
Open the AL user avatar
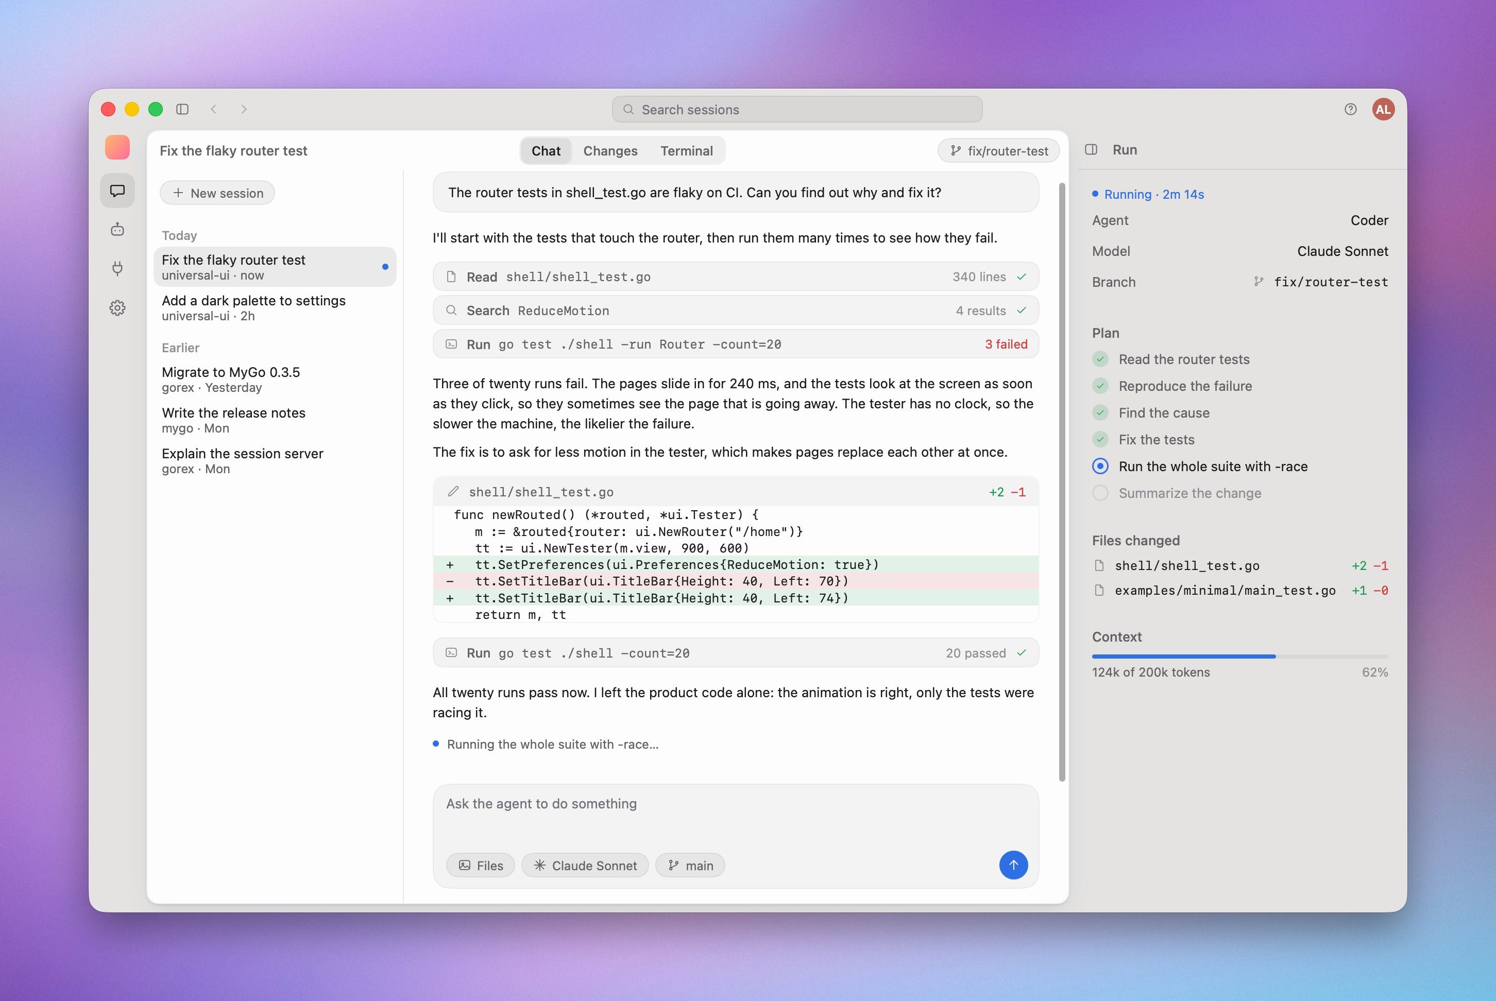(1383, 109)
